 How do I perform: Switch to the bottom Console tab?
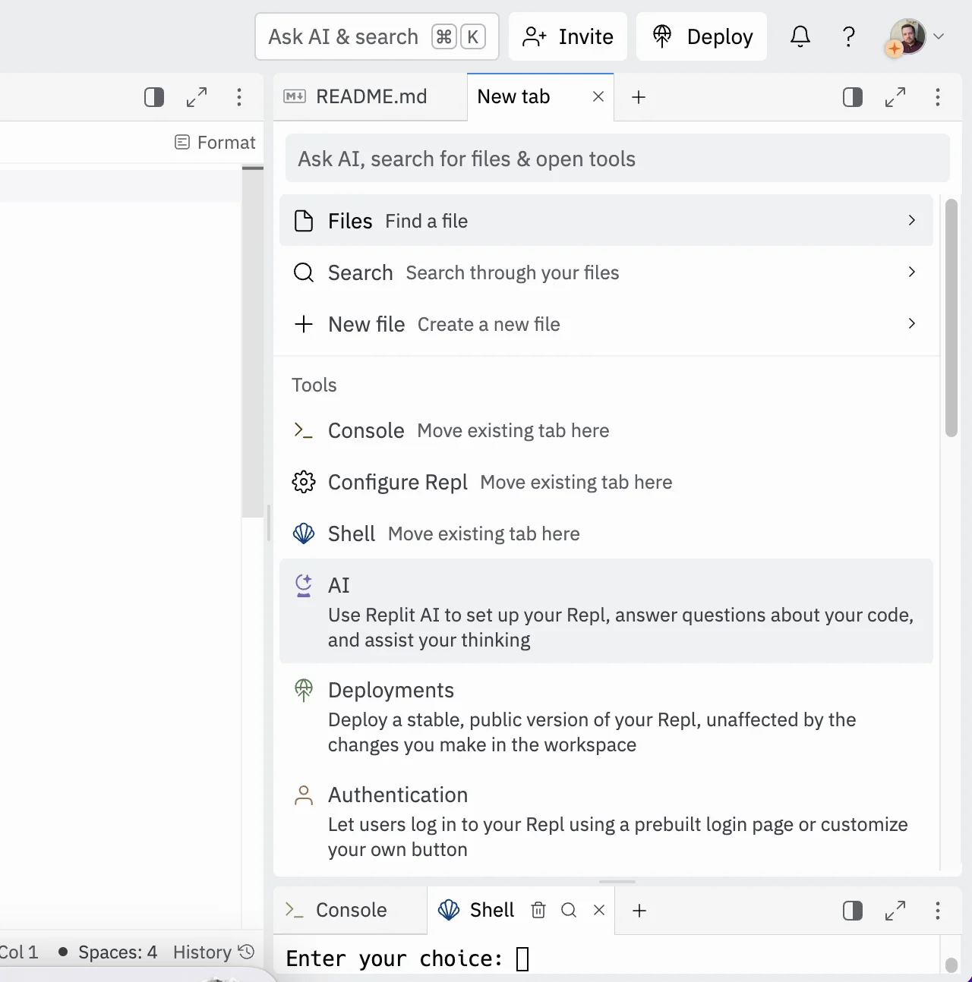(x=350, y=910)
